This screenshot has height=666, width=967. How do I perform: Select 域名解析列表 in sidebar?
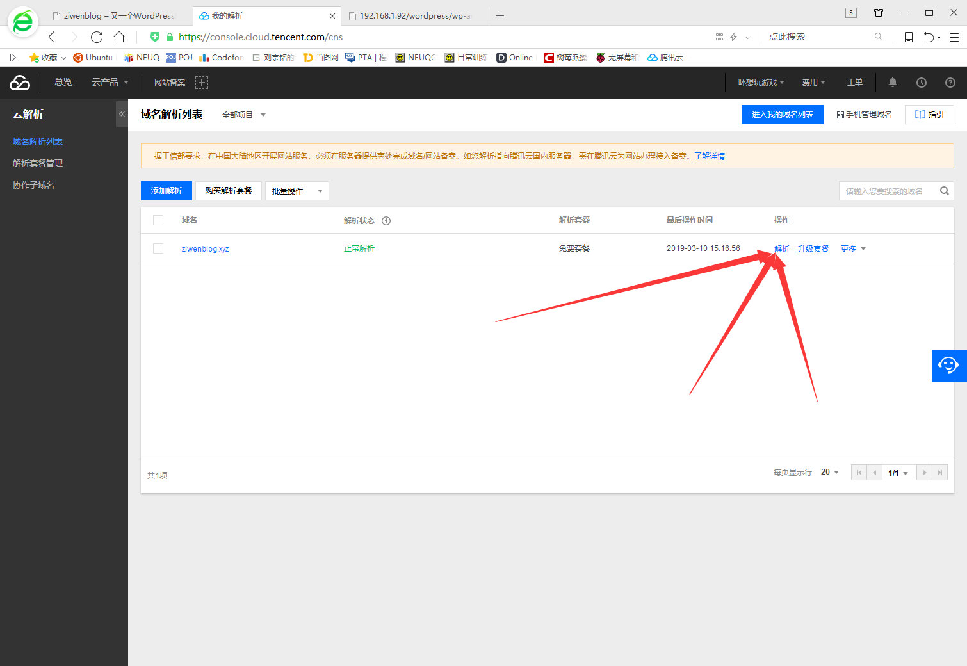[38, 142]
